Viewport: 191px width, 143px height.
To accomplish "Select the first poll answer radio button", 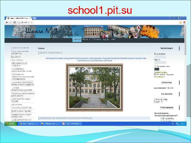I will [x=161, y=118].
